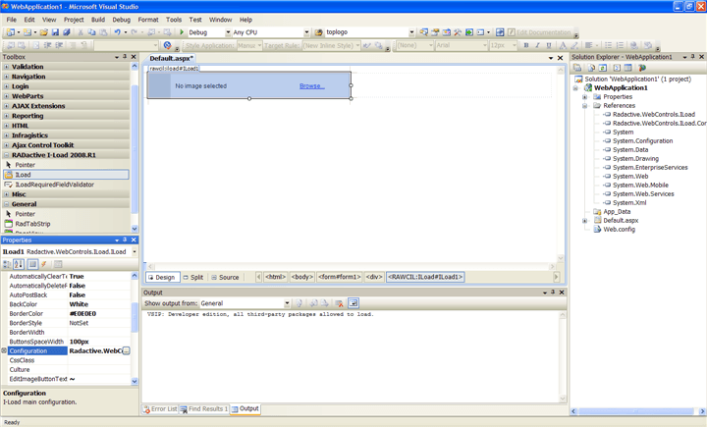Screen dimensions: 707x427
Task: Click the Copy icon in the toolbar
Action: [91, 32]
